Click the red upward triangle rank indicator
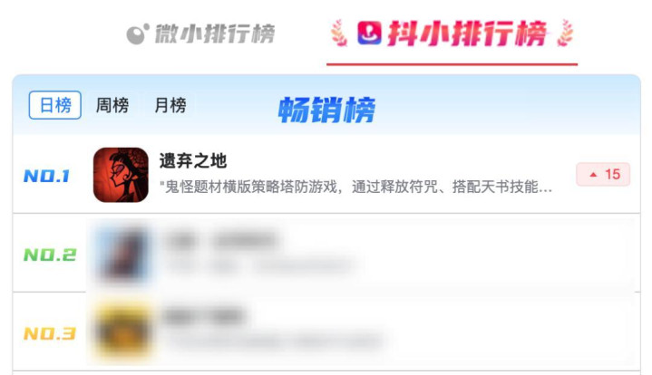Viewport: 652px width, 375px height. pyautogui.click(x=593, y=175)
